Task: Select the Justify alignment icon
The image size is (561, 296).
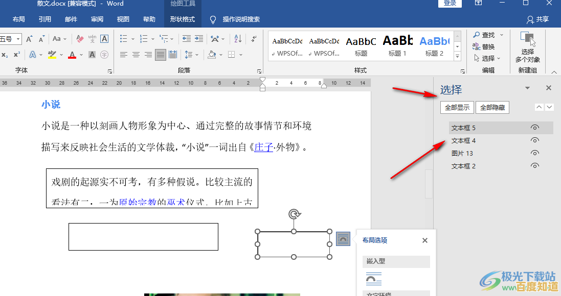Action: pyautogui.click(x=160, y=54)
